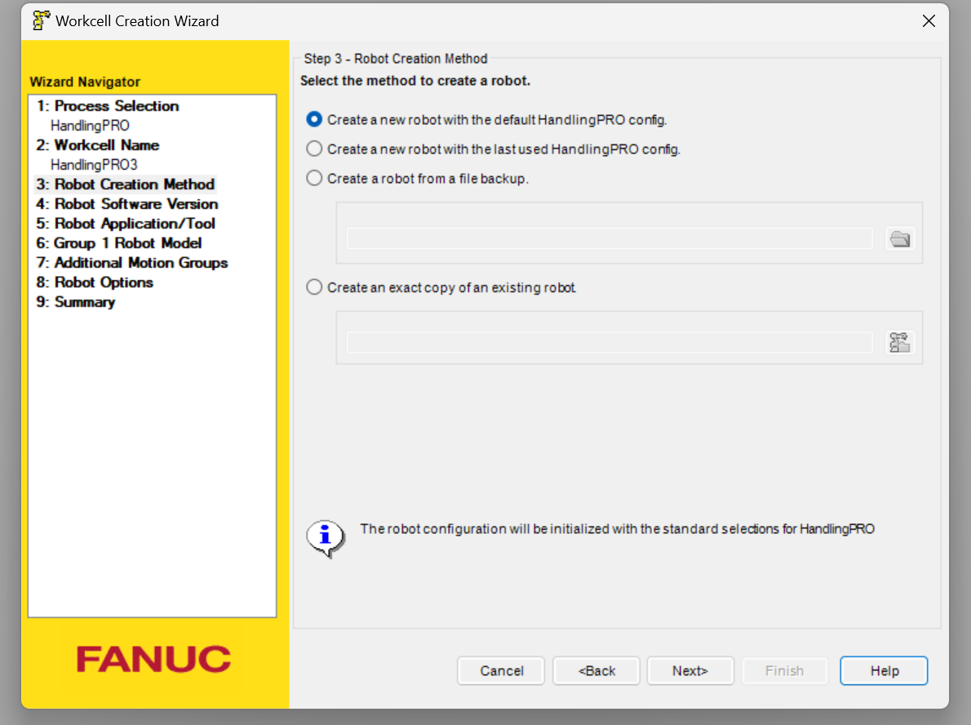This screenshot has width=971, height=725.
Task: Click the robot picker icon for existing robot copy
Action: (x=900, y=342)
